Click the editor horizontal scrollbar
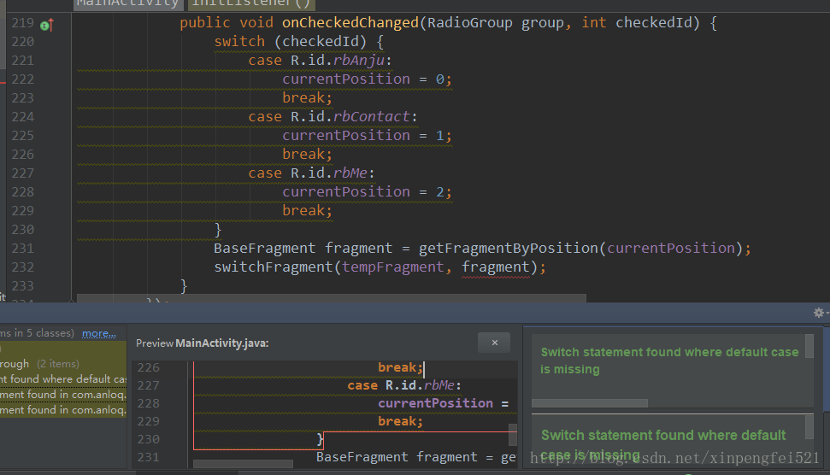This screenshot has height=475, width=830. pyautogui.click(x=332, y=298)
